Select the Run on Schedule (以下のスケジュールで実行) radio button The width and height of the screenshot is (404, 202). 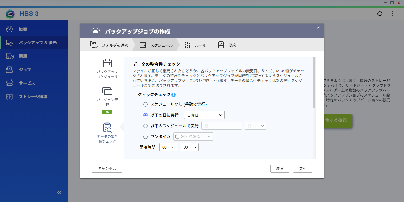coord(145,126)
